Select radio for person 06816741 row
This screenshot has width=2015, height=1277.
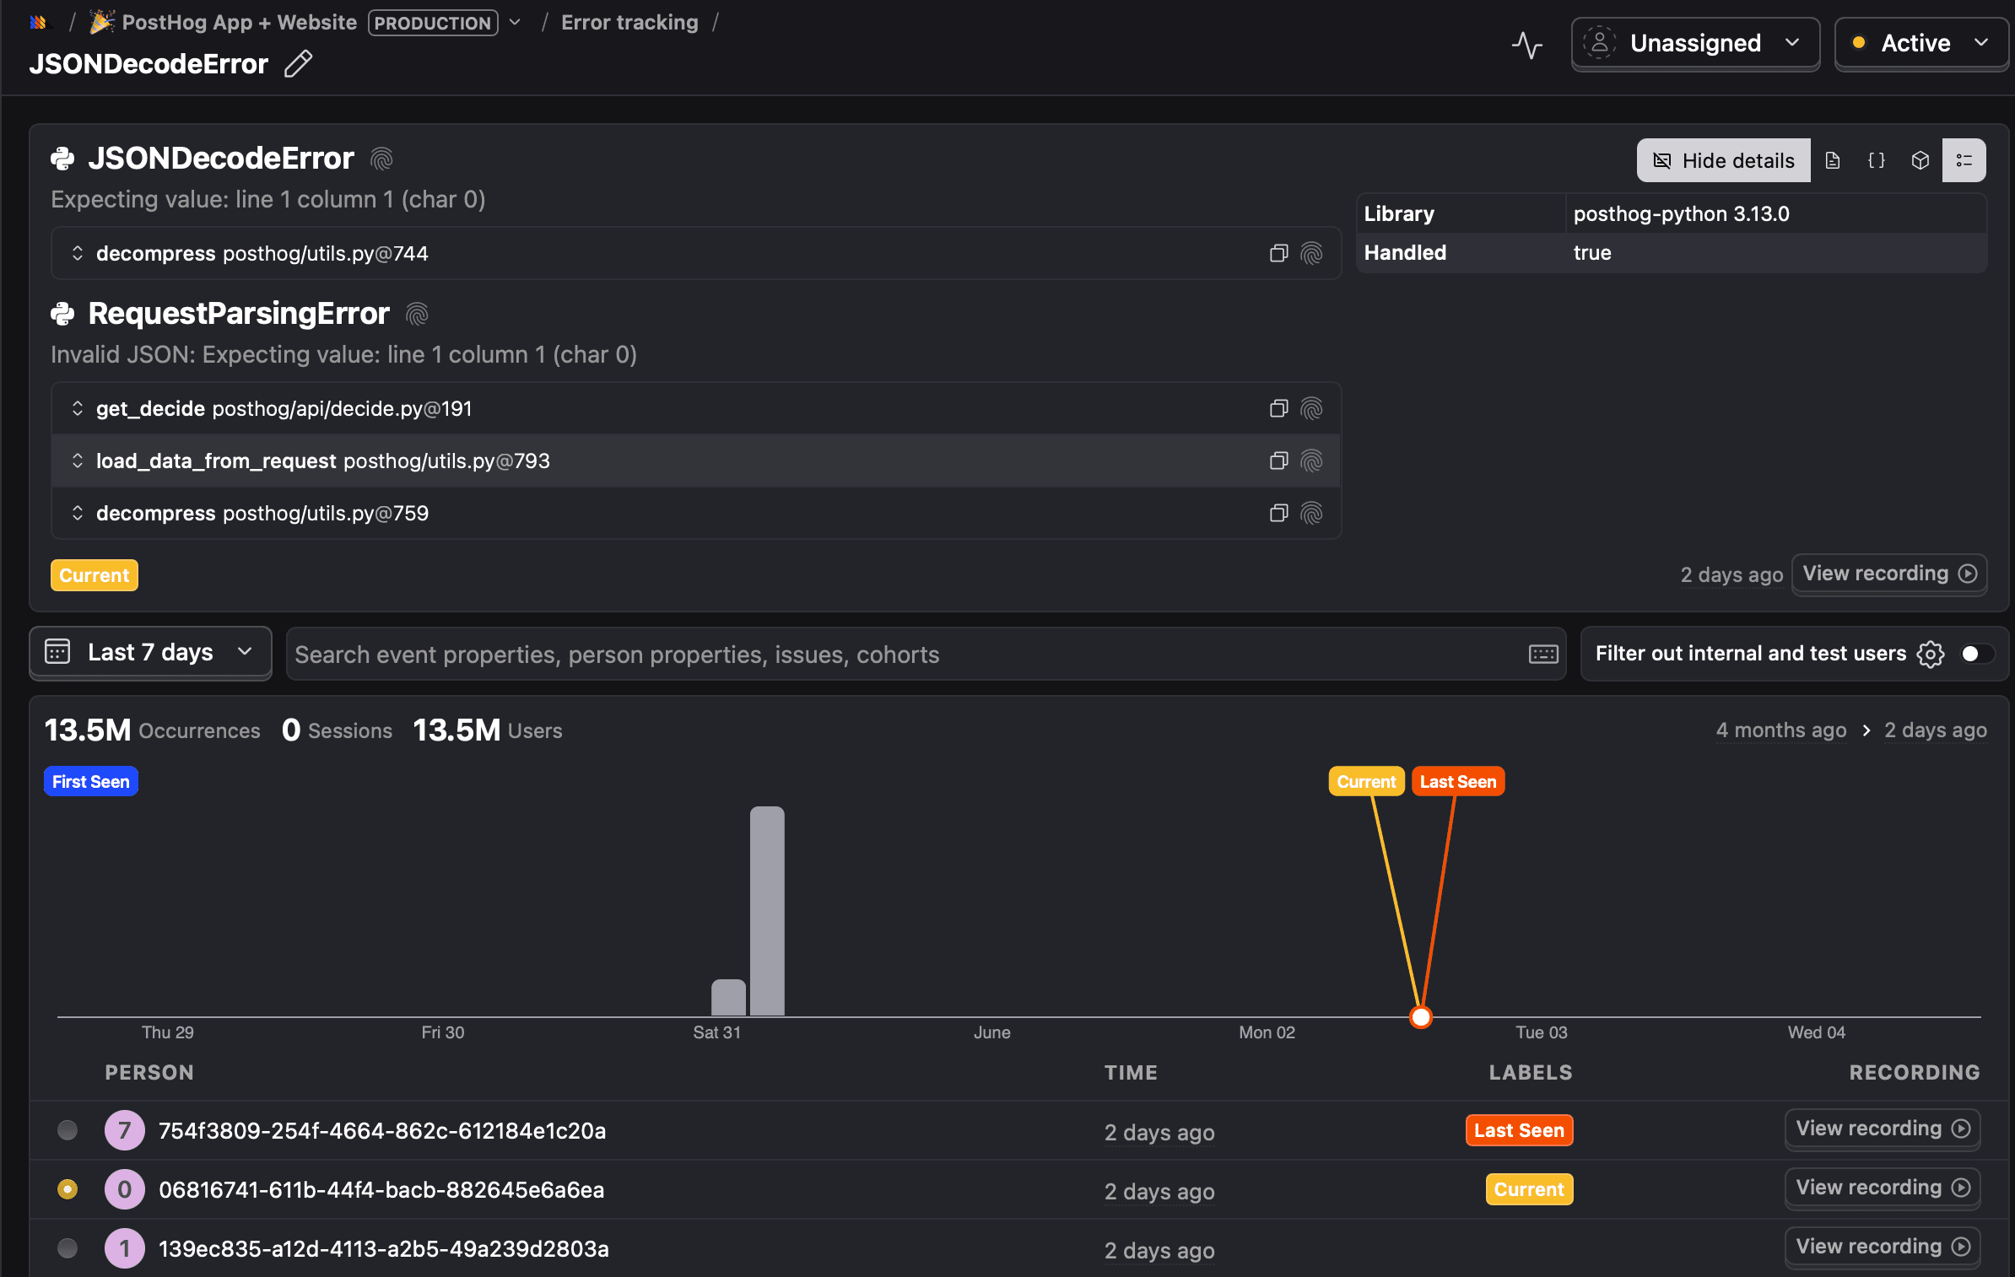[x=68, y=1189]
